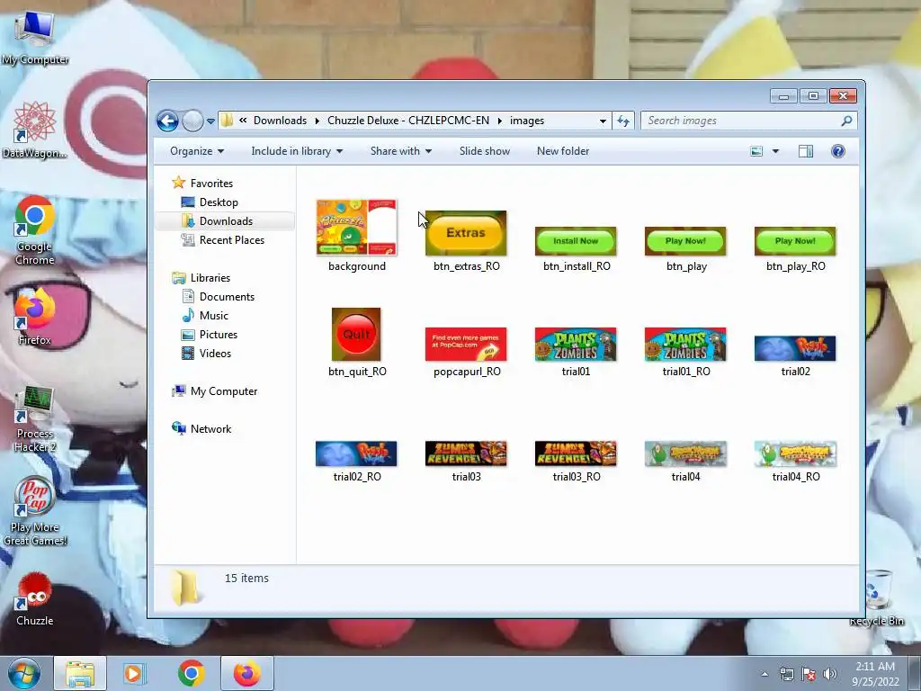Image resolution: width=921 pixels, height=691 pixels.
Task: Select Downloads in the navigation pane
Action: (226, 221)
